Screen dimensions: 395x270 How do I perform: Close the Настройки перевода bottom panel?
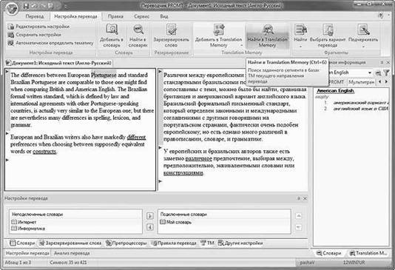pos(305,198)
